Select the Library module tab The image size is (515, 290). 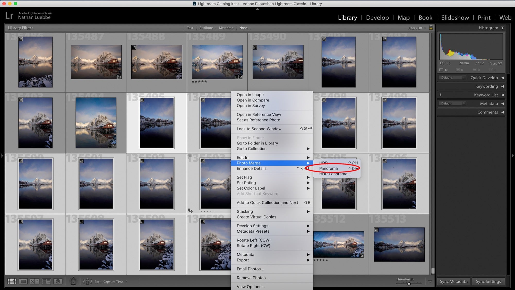347,17
